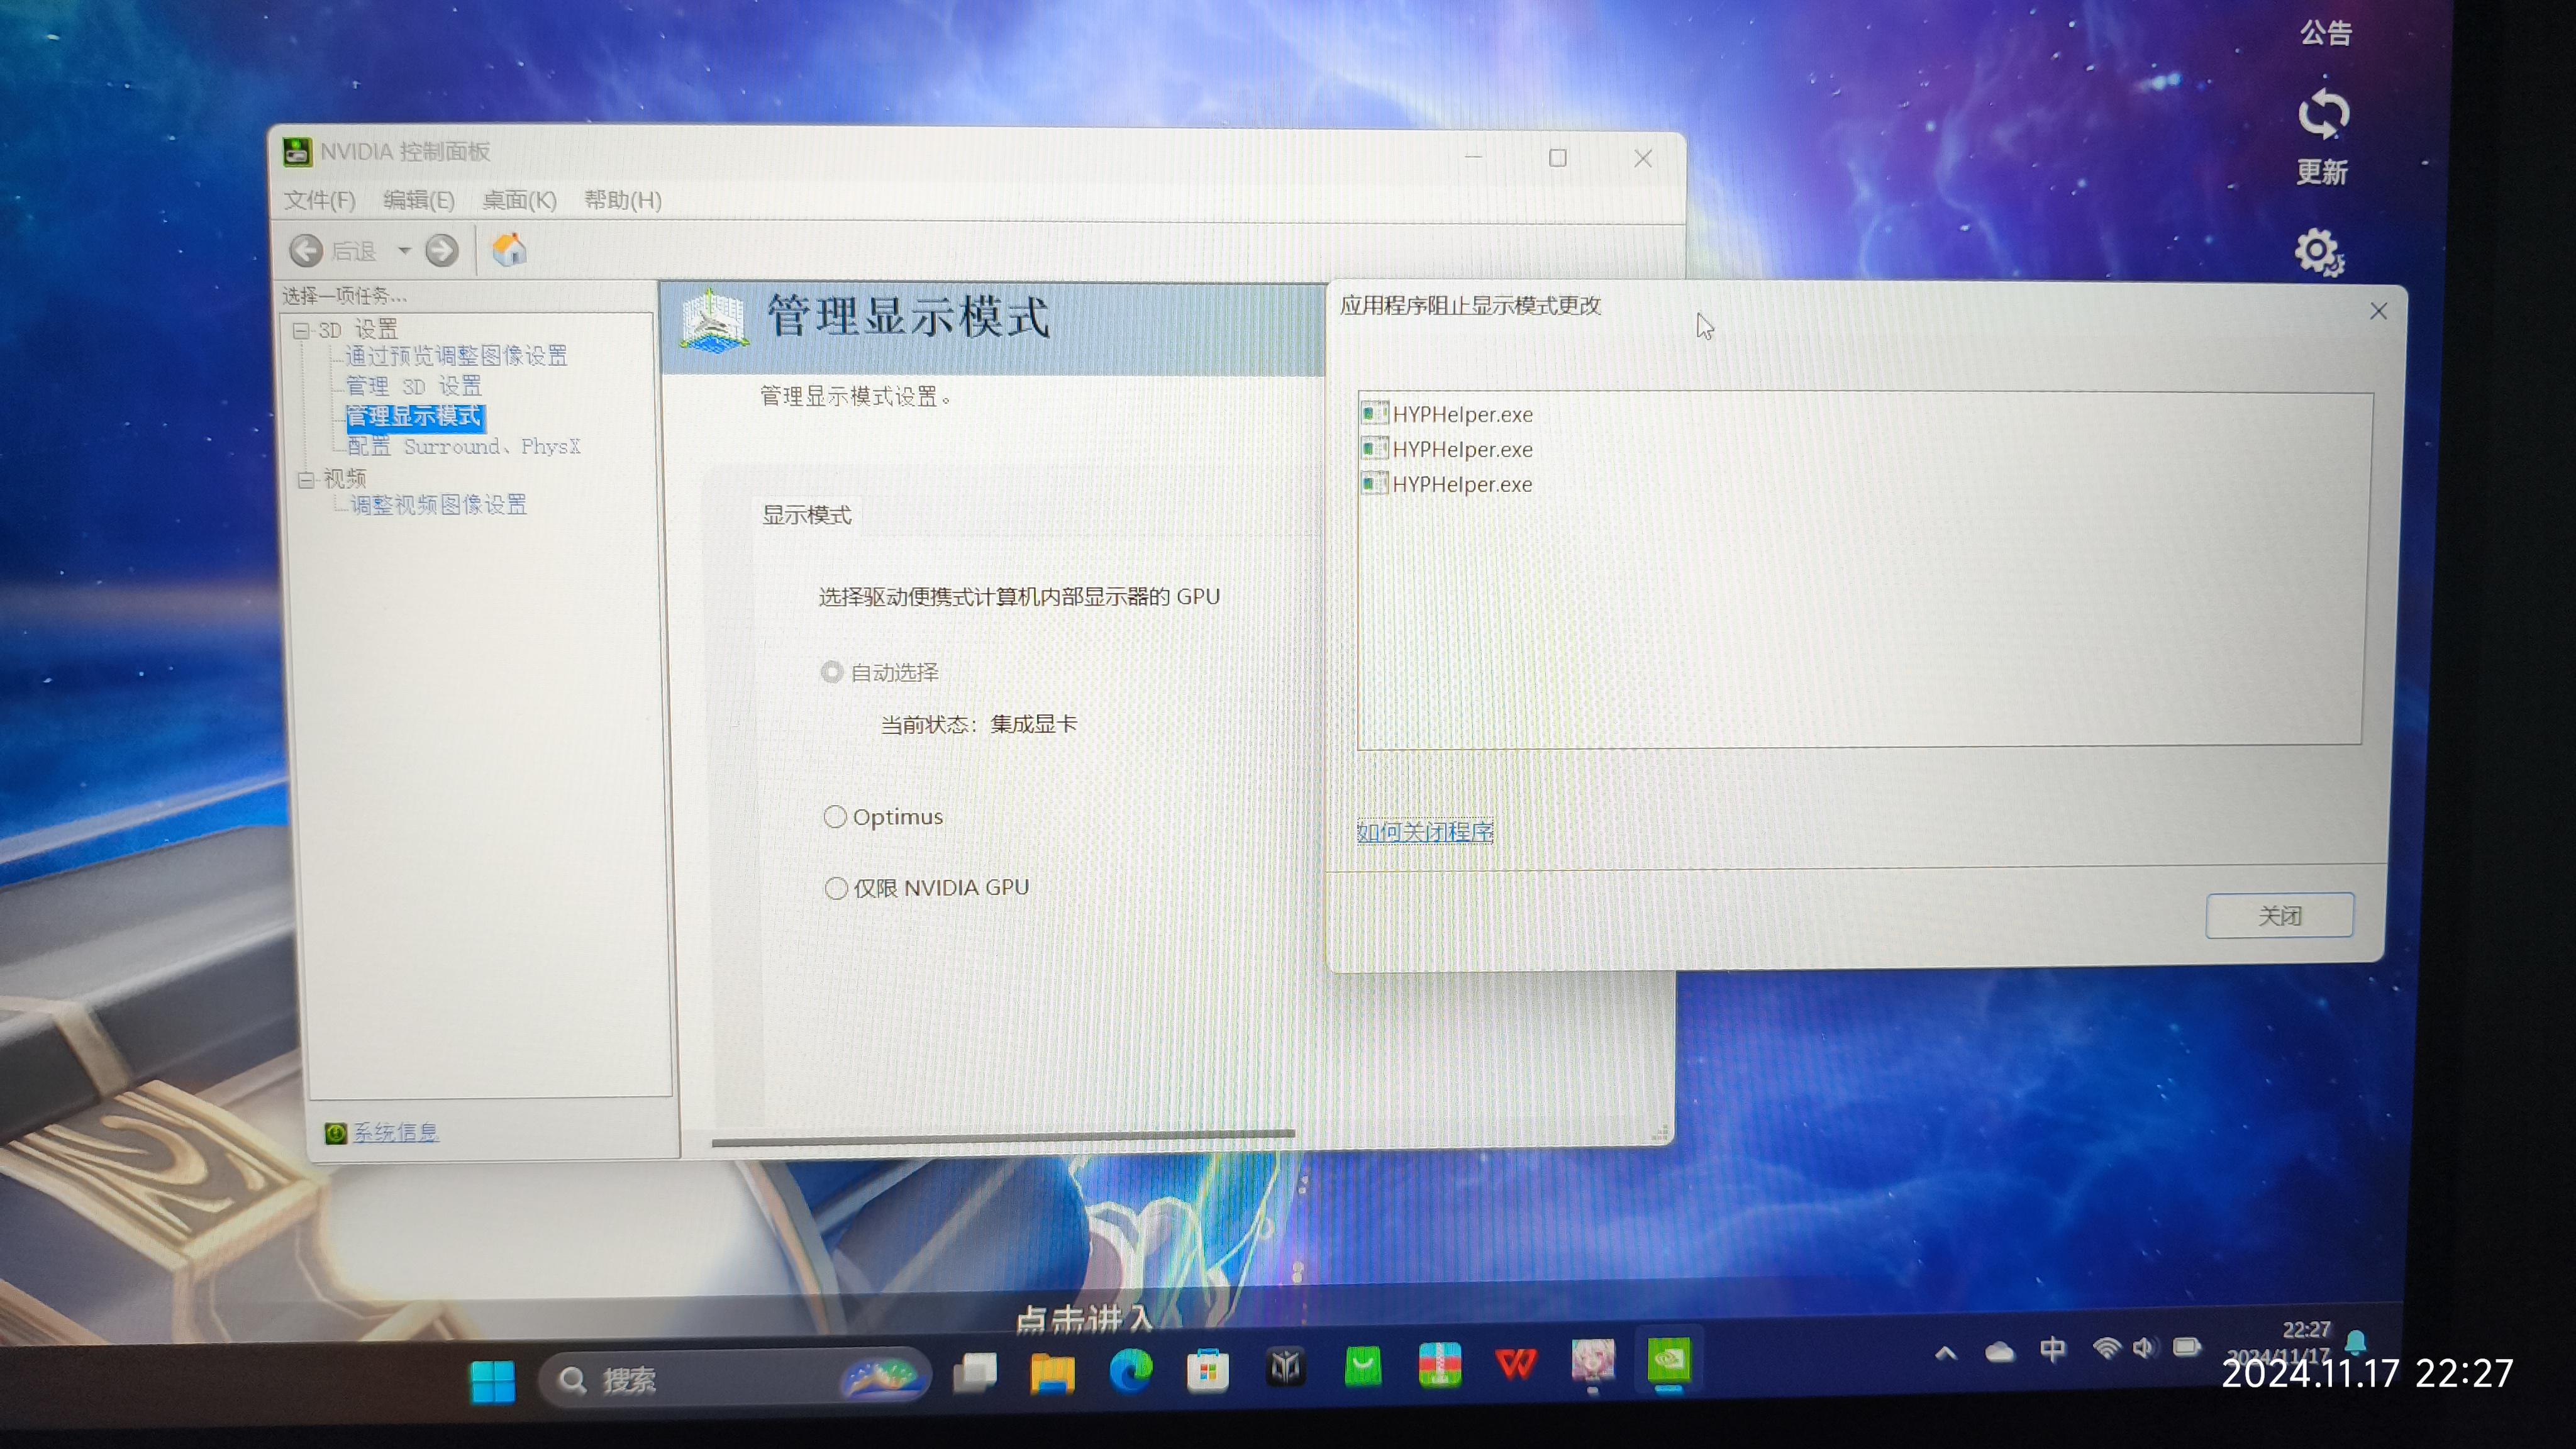
Task: Go back with the 后退 arrow button
Action: [x=306, y=250]
